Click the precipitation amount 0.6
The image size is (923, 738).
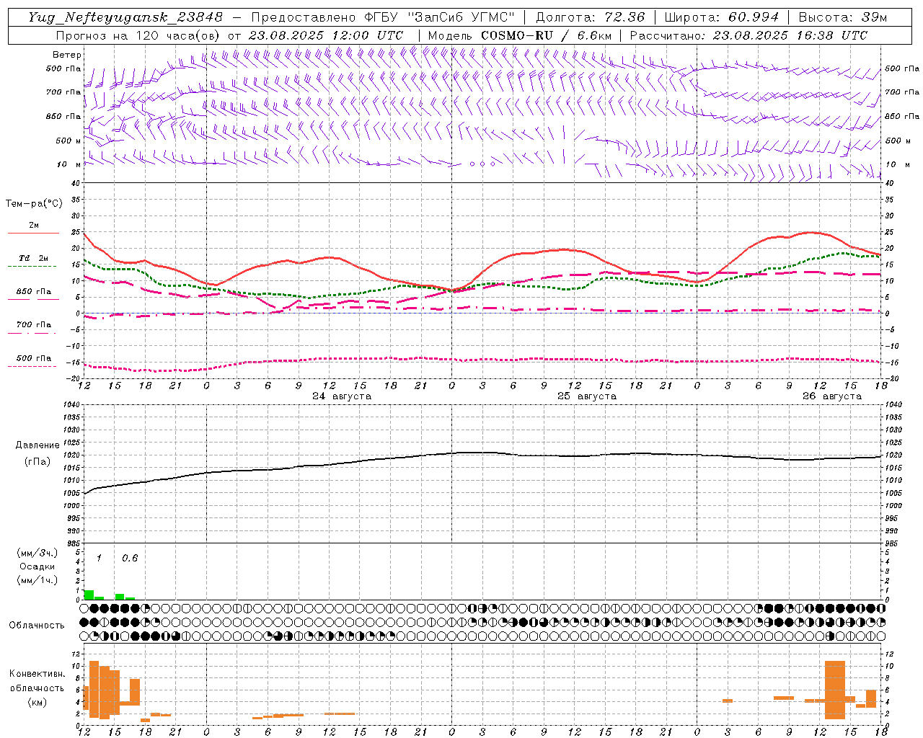130,558
